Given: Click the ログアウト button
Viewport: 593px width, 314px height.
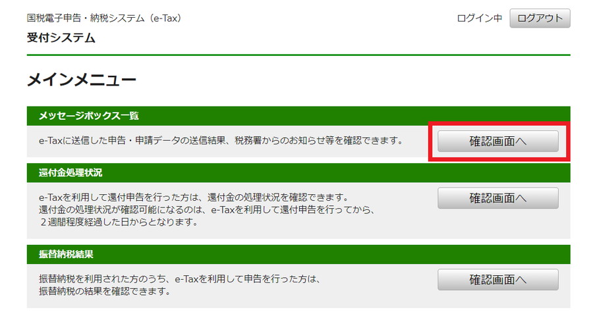Looking at the screenshot, I should click(x=540, y=18).
